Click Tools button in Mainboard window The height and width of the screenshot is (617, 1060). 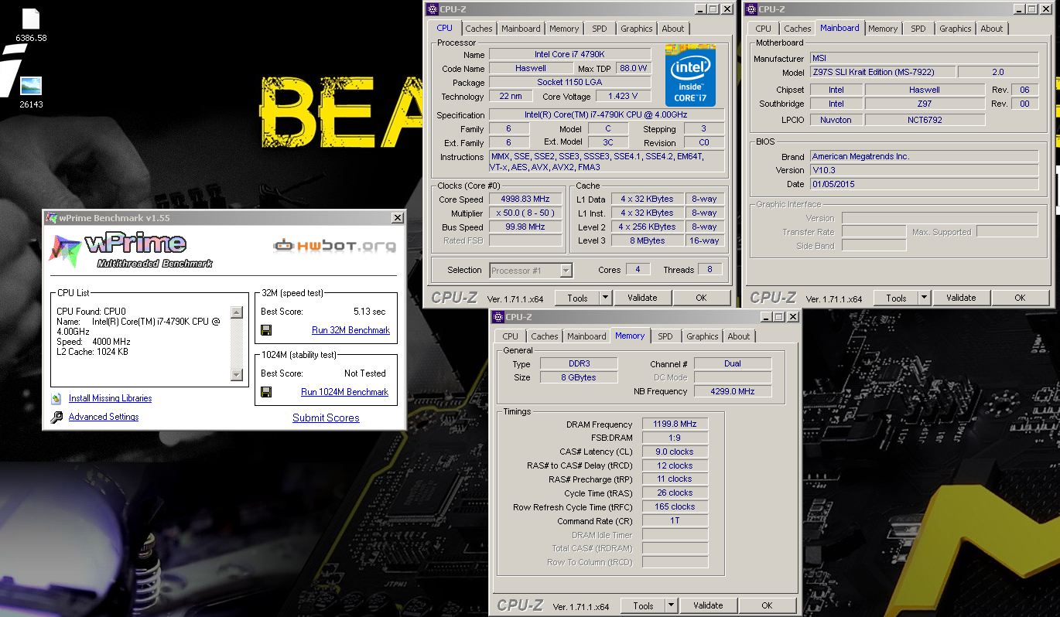point(896,298)
